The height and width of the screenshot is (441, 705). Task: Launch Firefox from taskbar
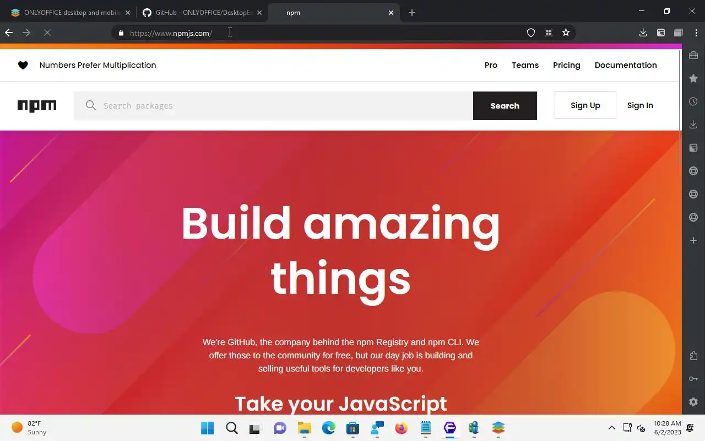pos(402,428)
